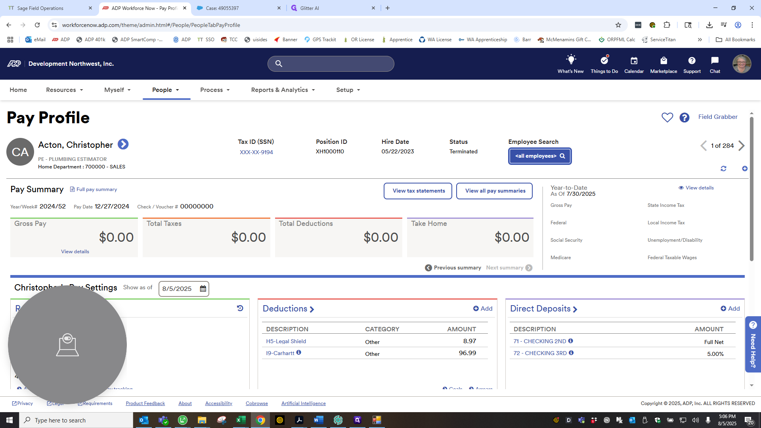Click Previous summary arrow

(x=428, y=268)
